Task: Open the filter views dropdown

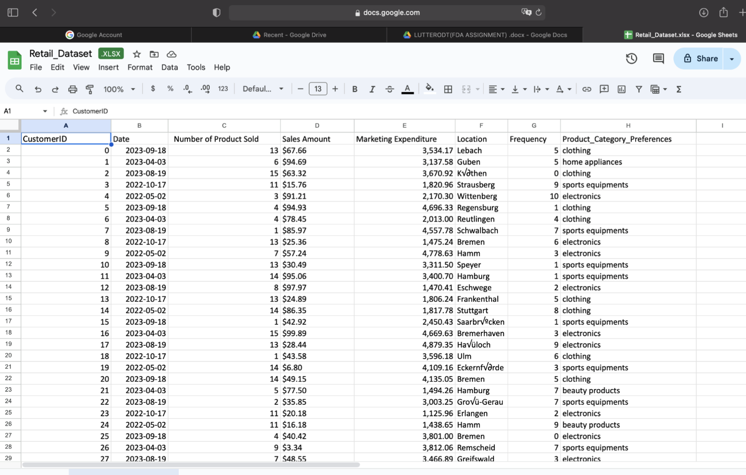Action: (x=658, y=89)
